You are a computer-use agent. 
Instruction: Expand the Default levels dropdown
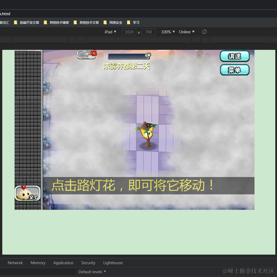(92, 272)
